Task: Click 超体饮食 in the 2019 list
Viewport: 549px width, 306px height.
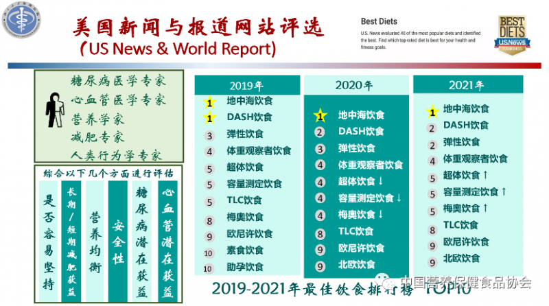Action: pos(245,167)
